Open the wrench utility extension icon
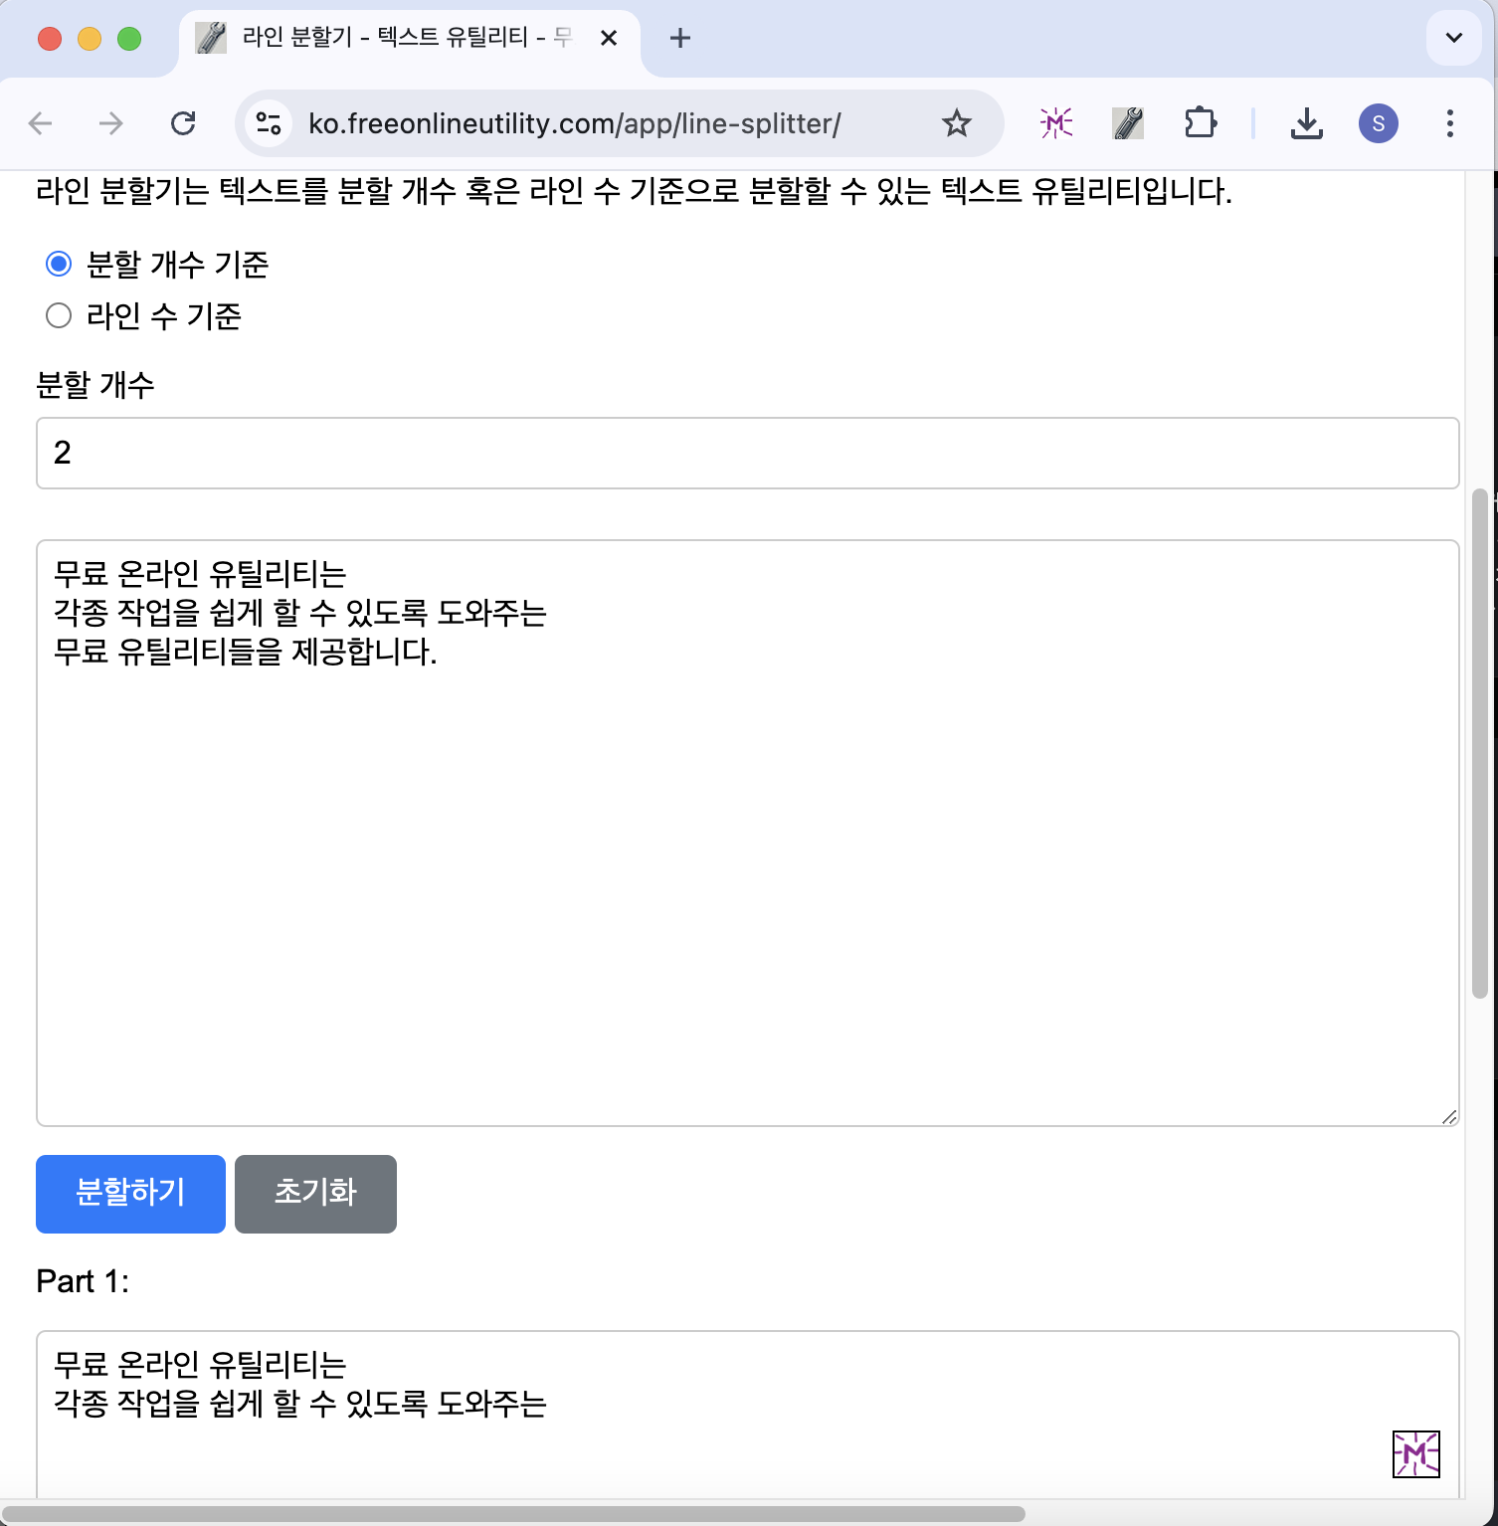This screenshot has height=1526, width=1498. [1128, 123]
